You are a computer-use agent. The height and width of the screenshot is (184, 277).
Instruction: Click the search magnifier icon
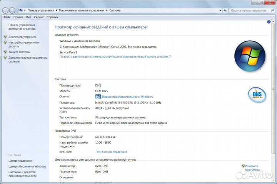[272, 11]
